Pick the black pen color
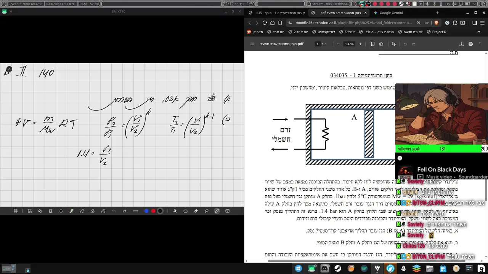Viewport: 488px width, 274px height. tap(160, 211)
